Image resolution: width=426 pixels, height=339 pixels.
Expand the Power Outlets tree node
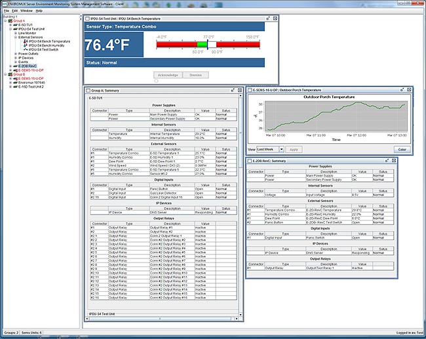coord(16,53)
